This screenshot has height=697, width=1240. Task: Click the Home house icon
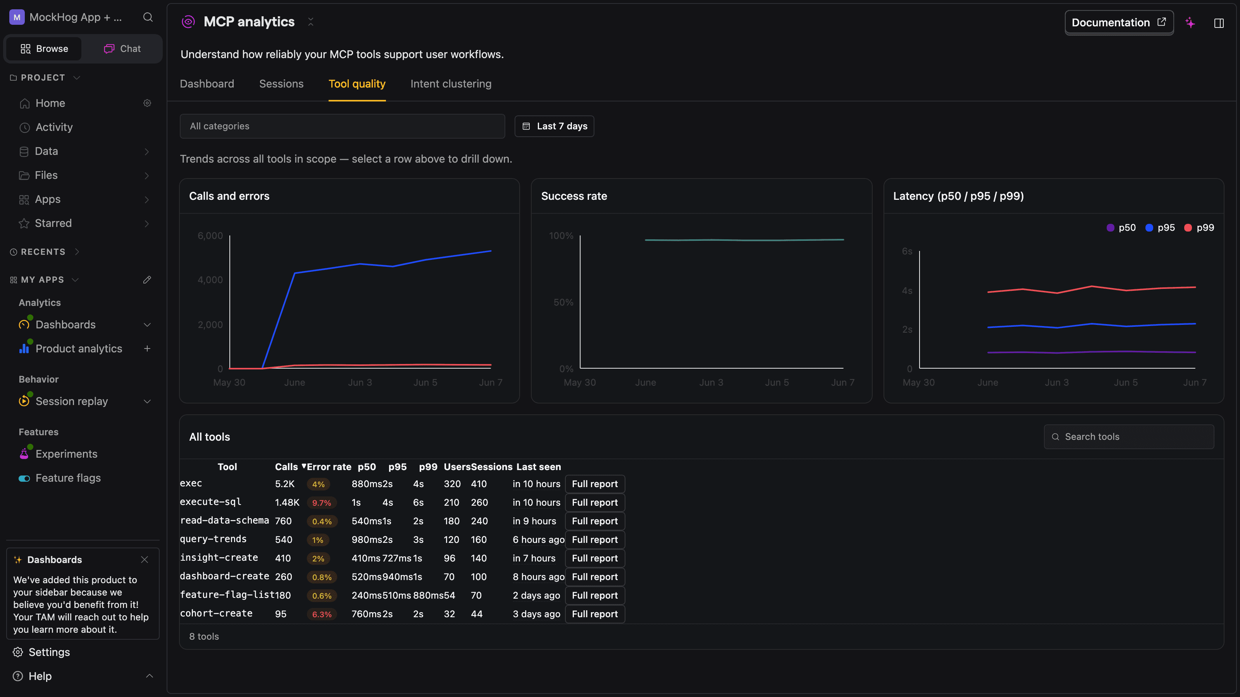(x=24, y=103)
